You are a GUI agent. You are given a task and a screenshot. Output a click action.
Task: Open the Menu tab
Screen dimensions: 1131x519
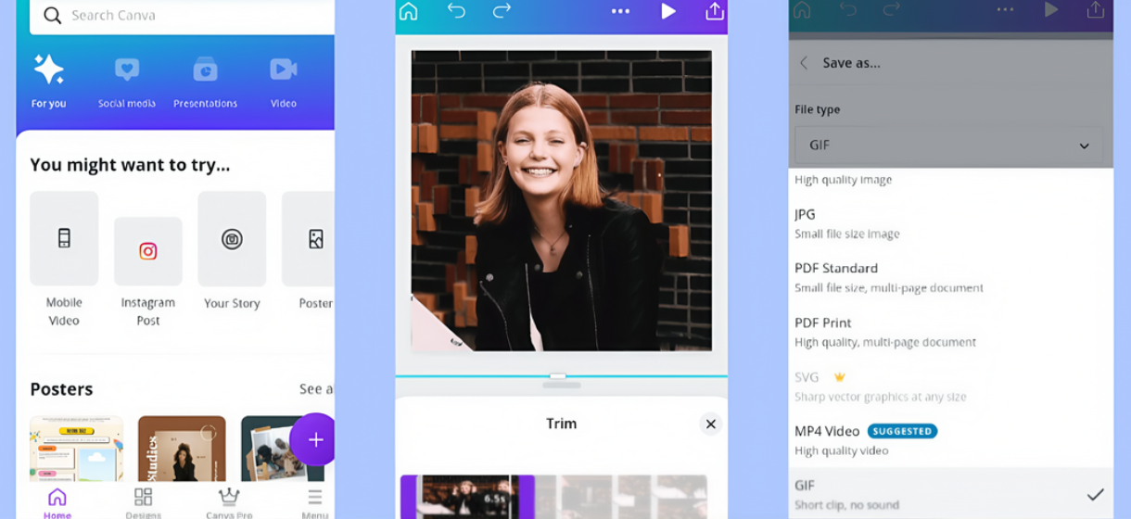tap(315, 503)
